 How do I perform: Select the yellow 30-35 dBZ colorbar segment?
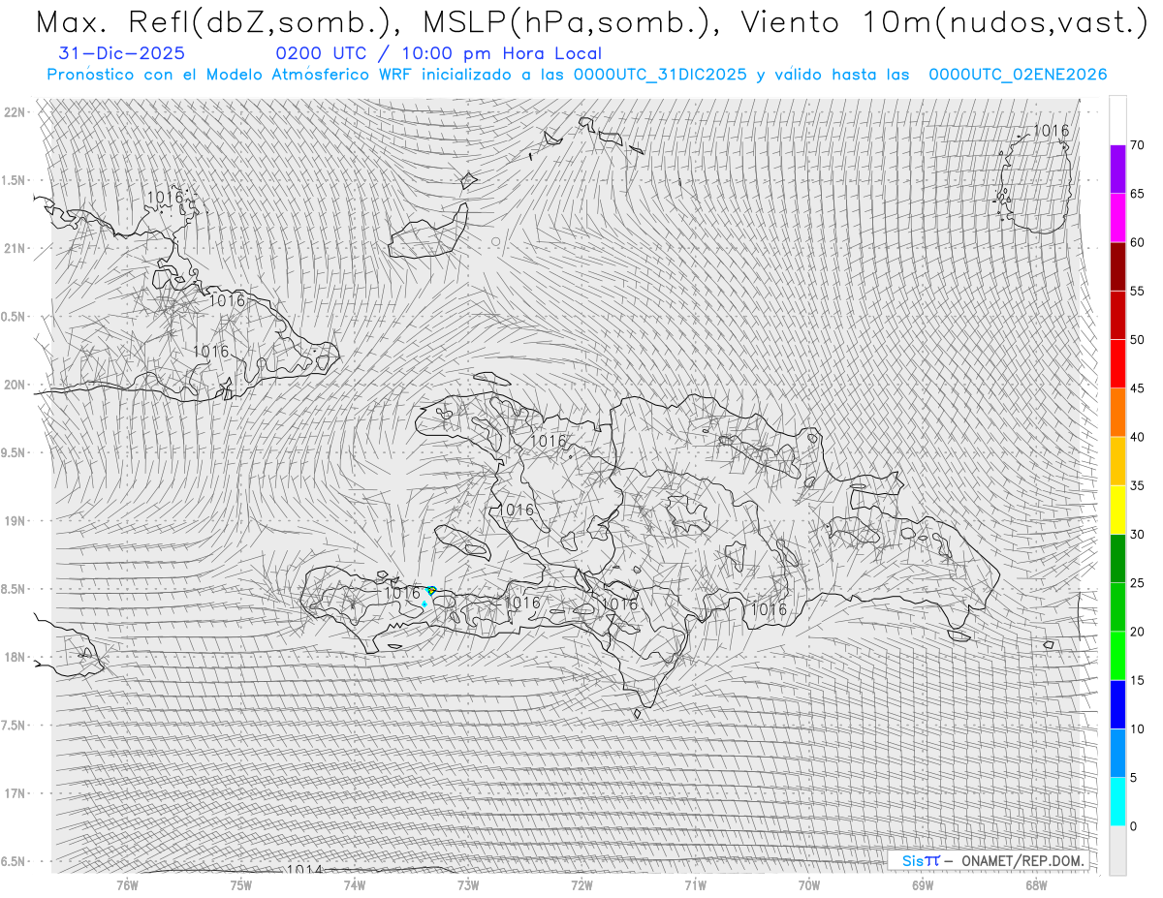point(1117,510)
